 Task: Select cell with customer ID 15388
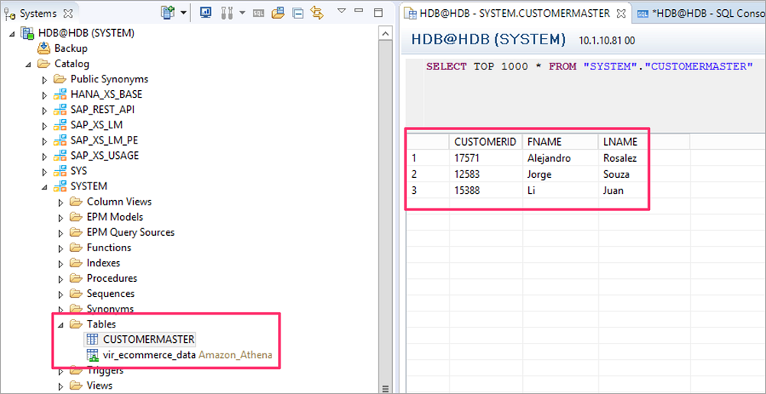485,190
